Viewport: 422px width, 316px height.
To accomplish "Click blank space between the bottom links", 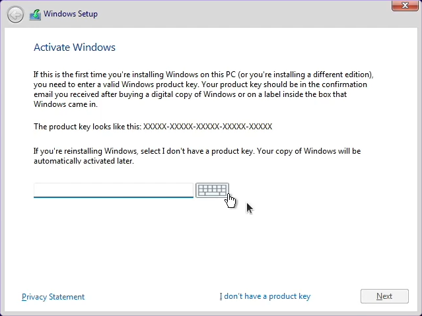I will [x=152, y=297].
